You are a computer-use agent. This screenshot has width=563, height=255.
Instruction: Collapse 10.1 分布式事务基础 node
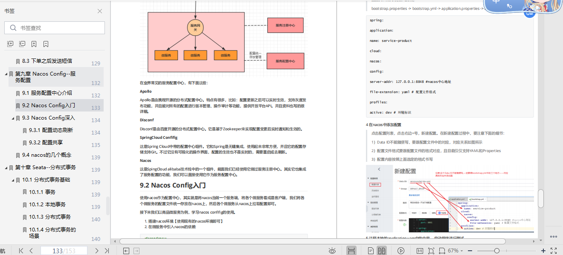point(13,180)
